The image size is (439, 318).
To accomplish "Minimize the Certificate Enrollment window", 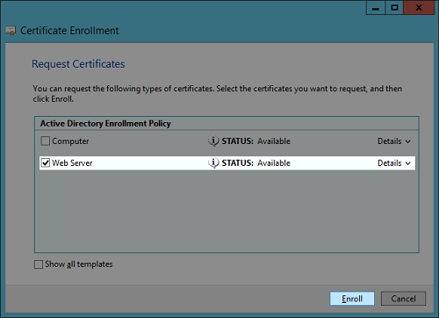I will tap(376, 8).
